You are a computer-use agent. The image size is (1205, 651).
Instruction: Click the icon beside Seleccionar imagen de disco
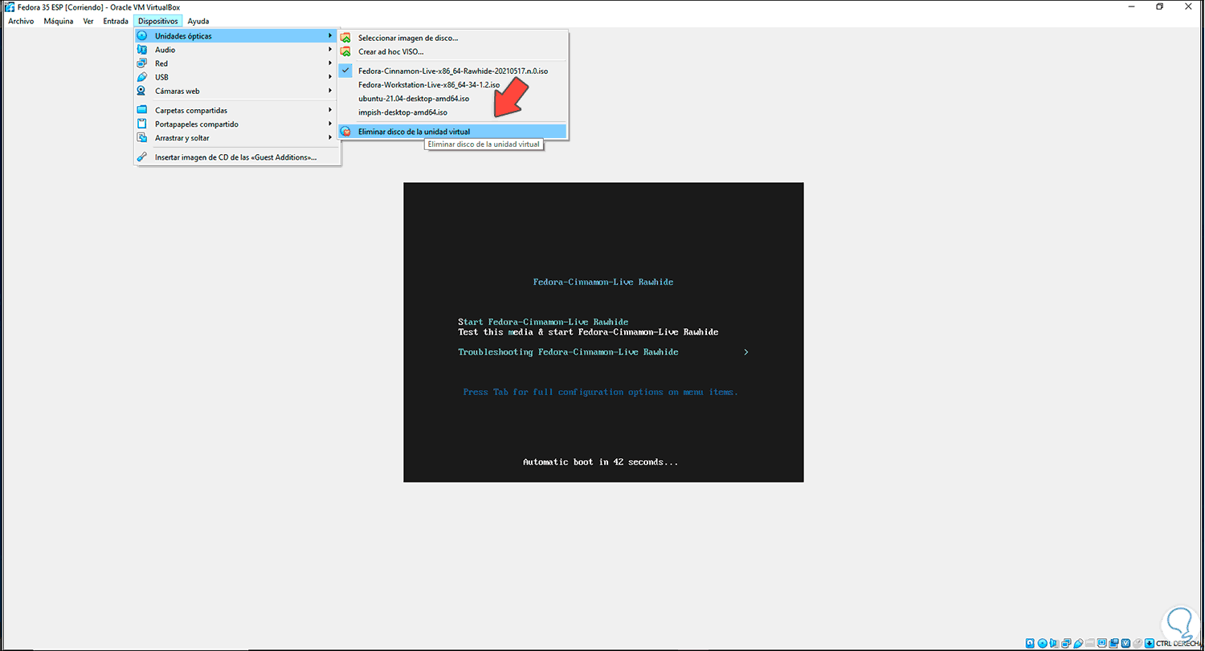[x=345, y=38]
